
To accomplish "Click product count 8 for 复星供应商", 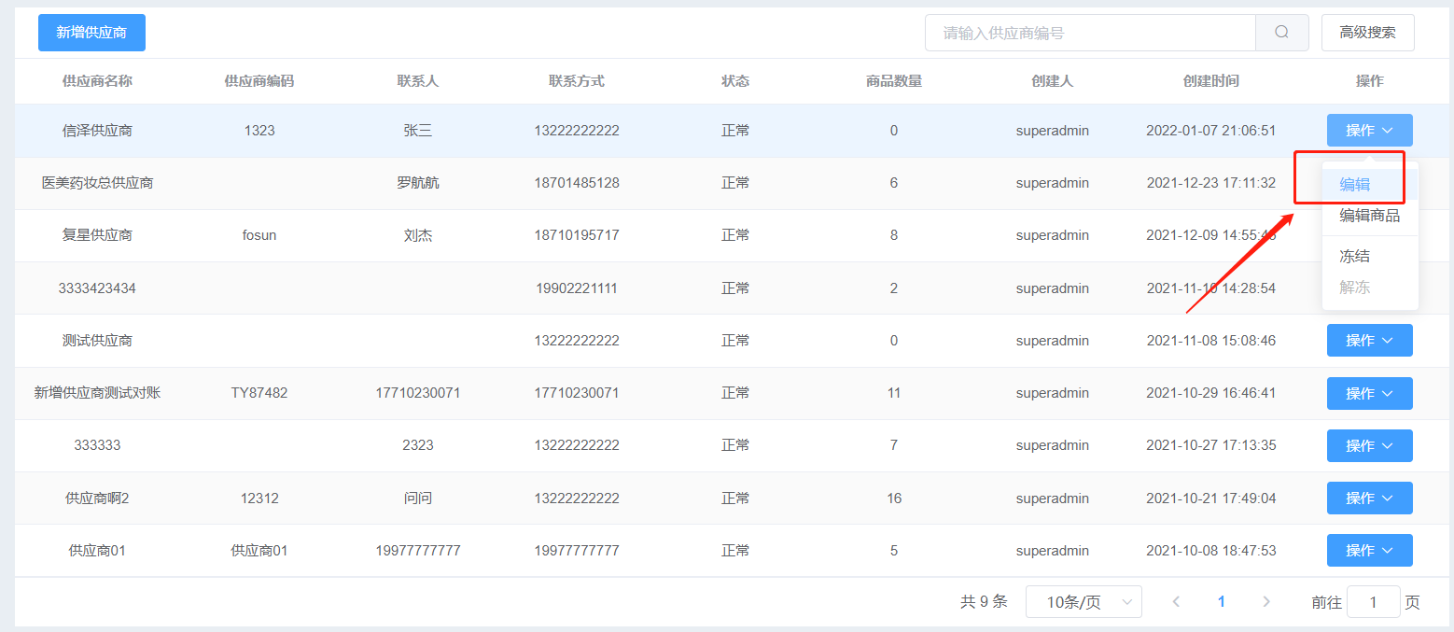I will click(x=894, y=235).
